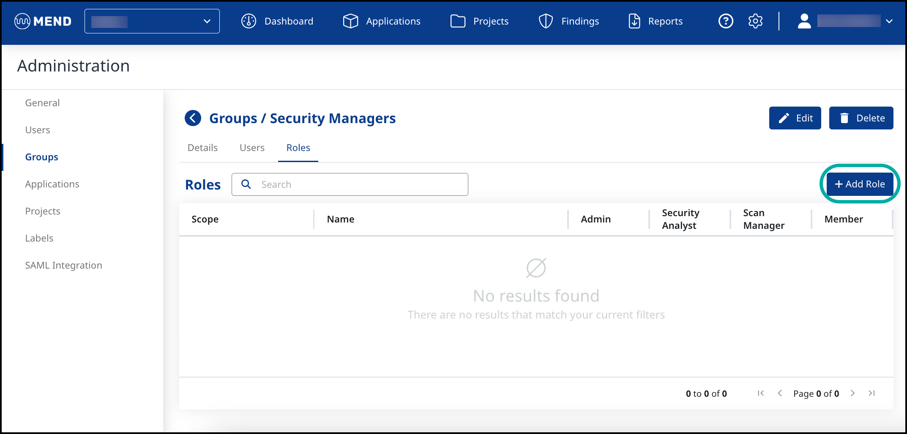Screen dimensions: 907x434
Task: Click the user profile avatar icon
Action: click(804, 21)
